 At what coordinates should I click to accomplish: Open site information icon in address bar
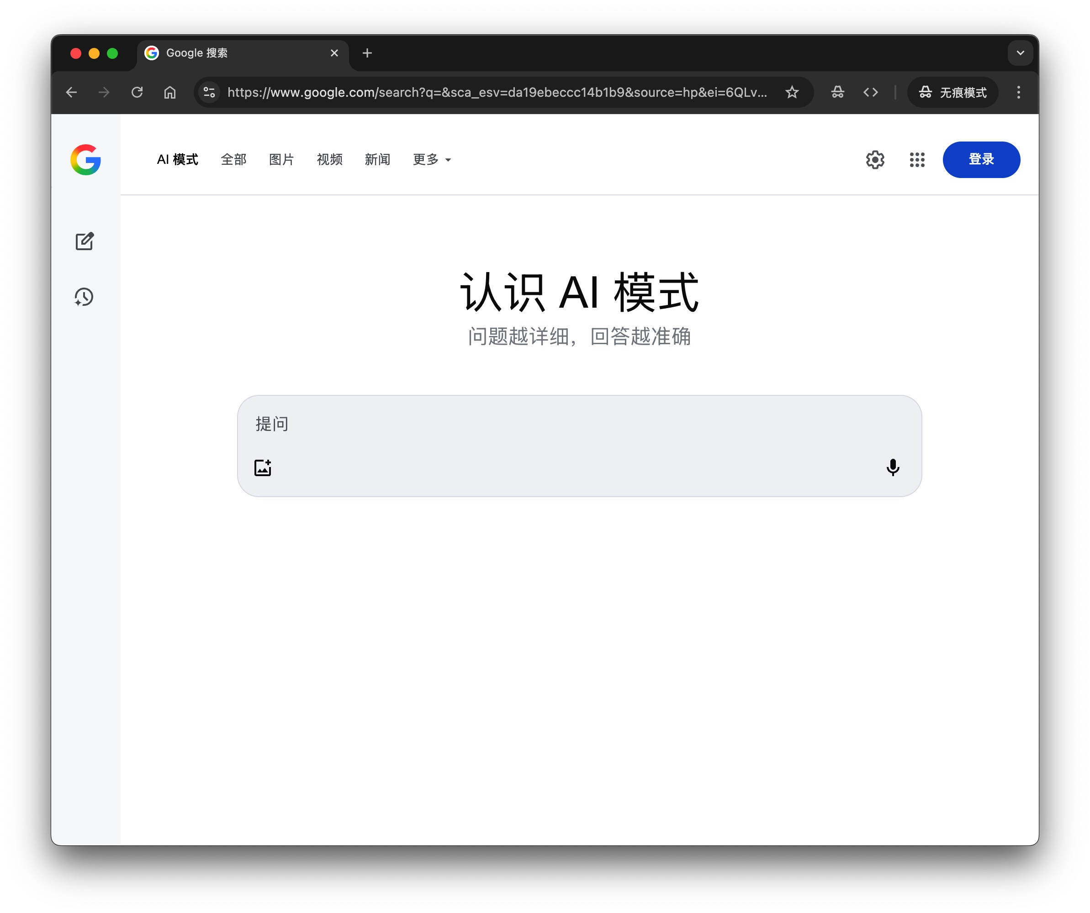point(209,92)
